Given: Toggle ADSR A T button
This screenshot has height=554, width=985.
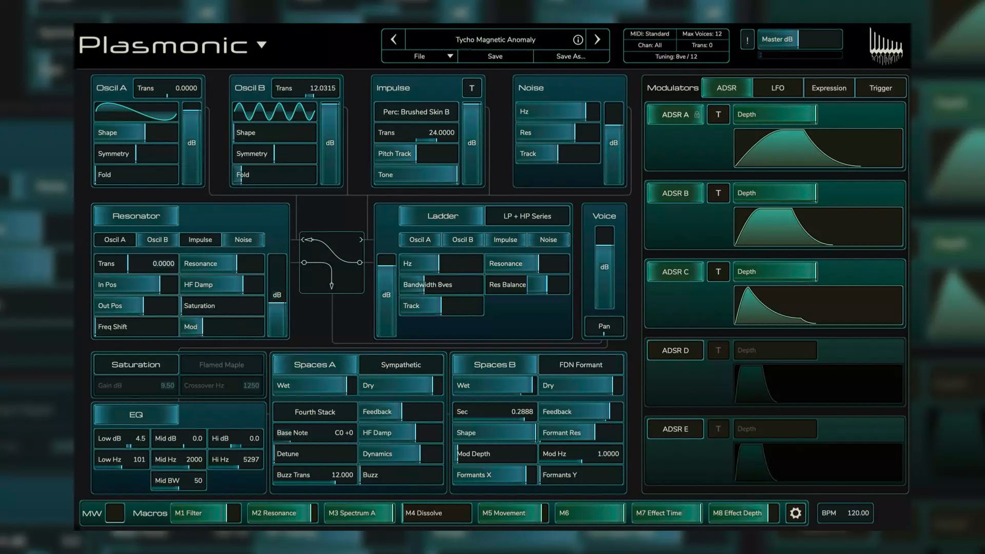Looking at the screenshot, I should pyautogui.click(x=718, y=115).
